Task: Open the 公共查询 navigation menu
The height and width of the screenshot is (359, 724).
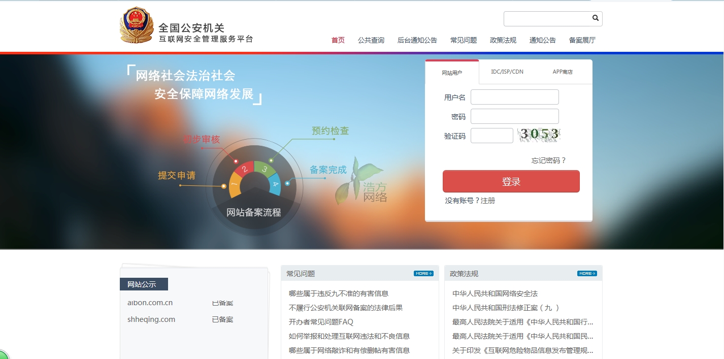Action: (371, 41)
